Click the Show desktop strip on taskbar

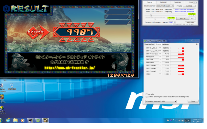point(203,120)
